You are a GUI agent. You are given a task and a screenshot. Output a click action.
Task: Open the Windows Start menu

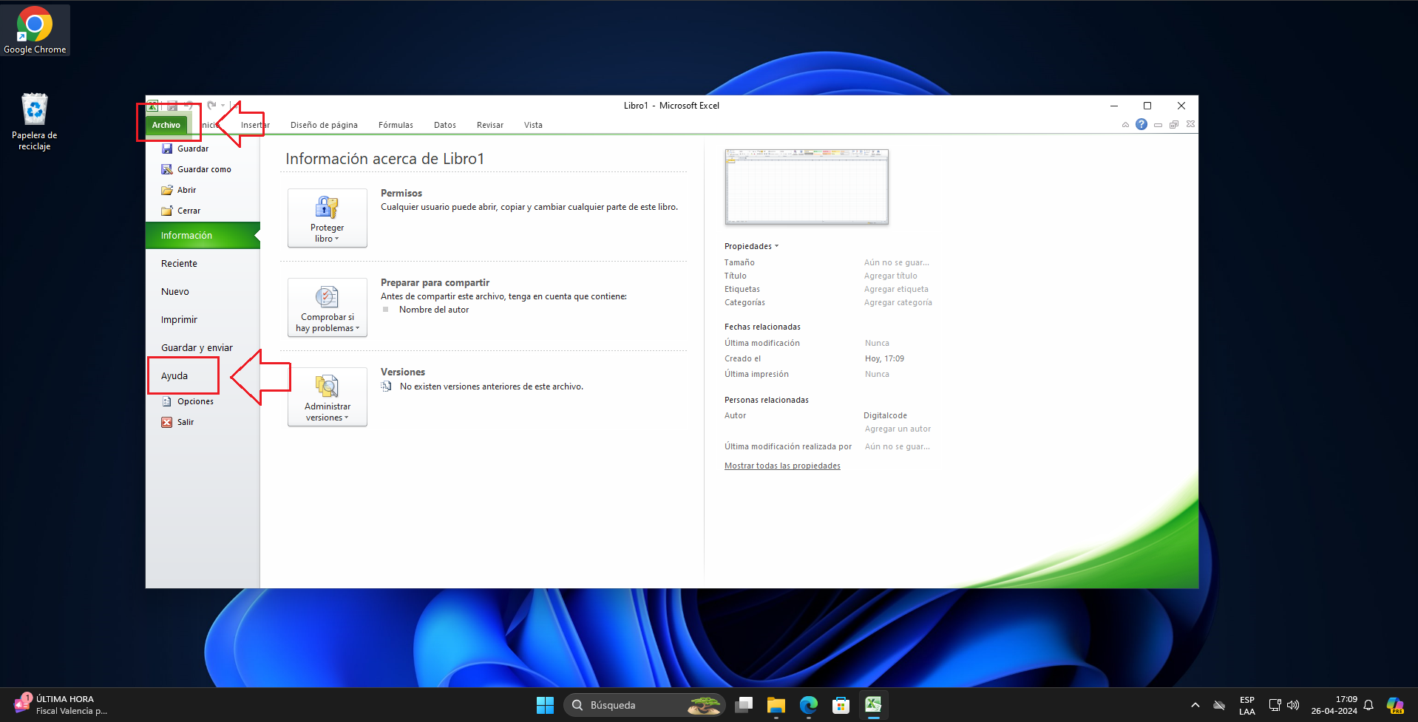point(545,705)
